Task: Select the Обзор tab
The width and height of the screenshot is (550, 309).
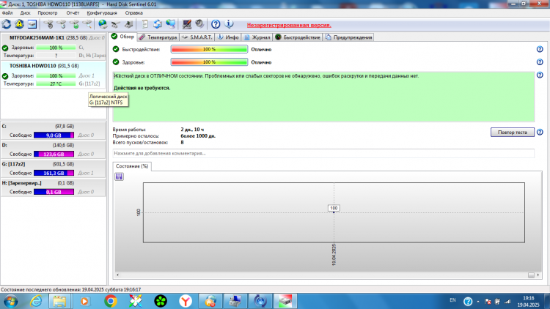Action: tap(122, 37)
